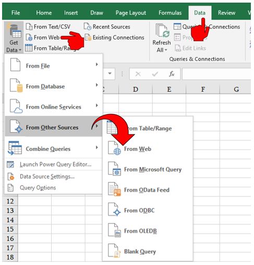The width and height of the screenshot is (254, 265).
Task: Expand From Online Services submenu arrow
Action: (97, 105)
